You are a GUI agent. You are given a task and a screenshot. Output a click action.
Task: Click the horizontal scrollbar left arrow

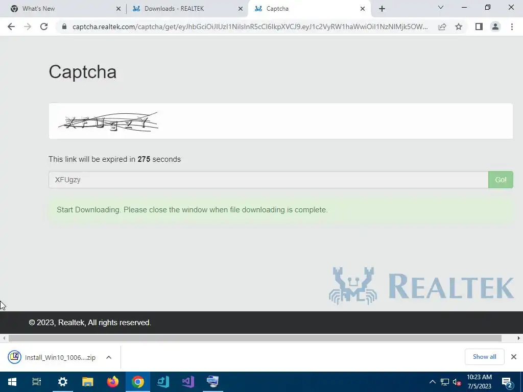point(4,338)
